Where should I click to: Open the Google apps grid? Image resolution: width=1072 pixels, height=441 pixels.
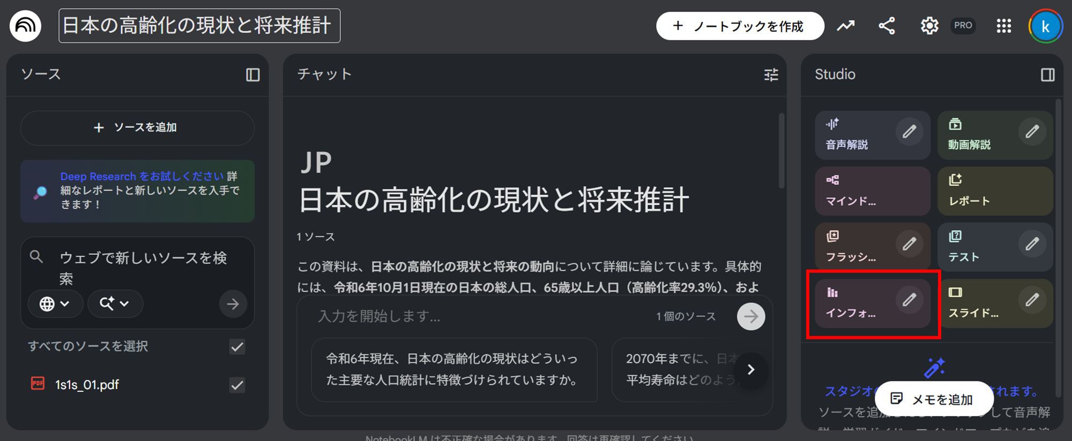click(x=1003, y=26)
